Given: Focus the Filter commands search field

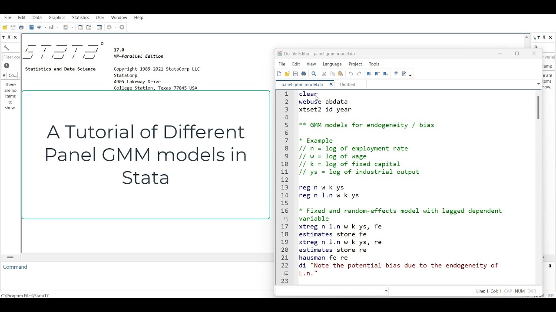Looking at the screenshot, I should (11, 57).
